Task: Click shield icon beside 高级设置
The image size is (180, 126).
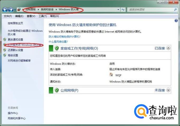Action: 5,55
